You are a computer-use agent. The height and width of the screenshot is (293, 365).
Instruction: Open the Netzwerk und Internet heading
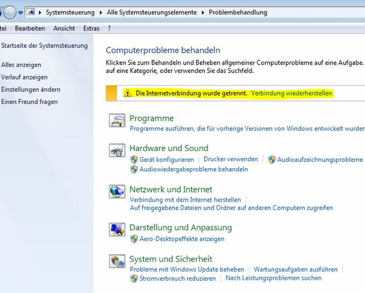pos(170,189)
